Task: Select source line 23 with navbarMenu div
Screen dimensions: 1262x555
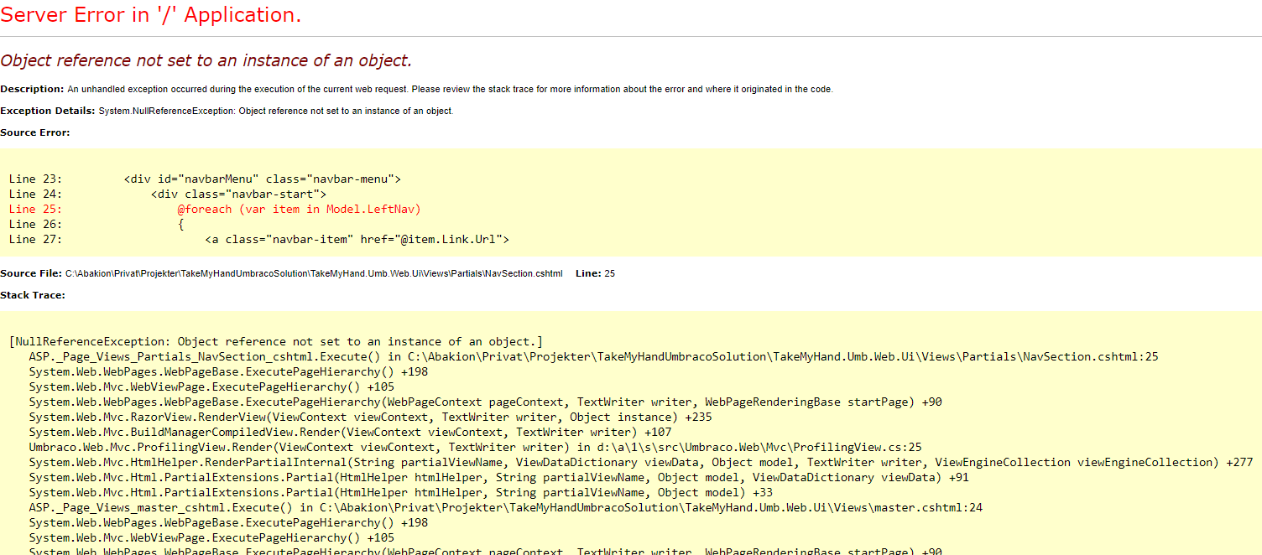Action: [x=205, y=179]
